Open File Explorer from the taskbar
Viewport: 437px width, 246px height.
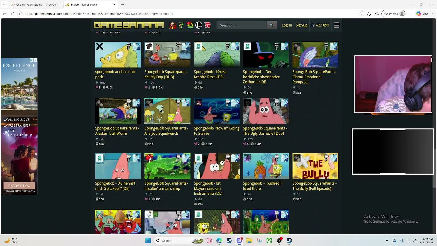pyautogui.click(x=249, y=241)
